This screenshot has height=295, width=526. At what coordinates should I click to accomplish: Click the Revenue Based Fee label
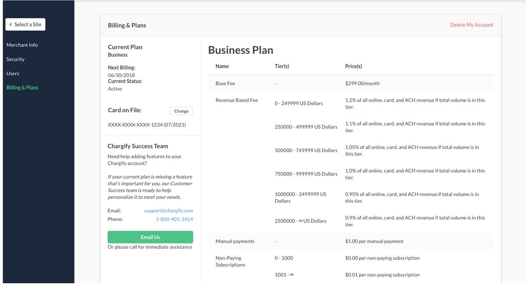[237, 101]
